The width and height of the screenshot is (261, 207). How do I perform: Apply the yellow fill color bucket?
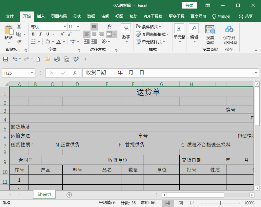click(x=48, y=42)
